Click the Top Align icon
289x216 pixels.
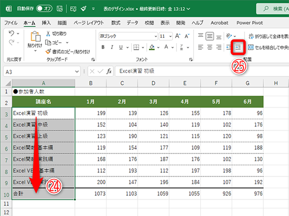(201, 36)
